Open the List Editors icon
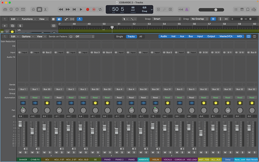259x162 pixels. tap(236, 9)
